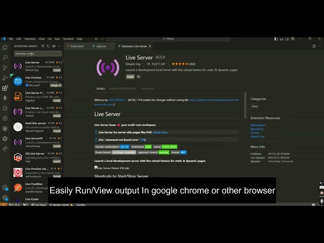Open the Marketplace resource link

click(x=258, y=125)
